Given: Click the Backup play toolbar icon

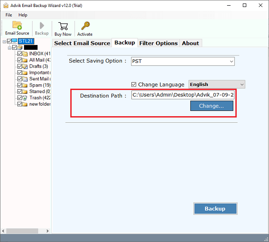Looking at the screenshot, I should point(41,26).
